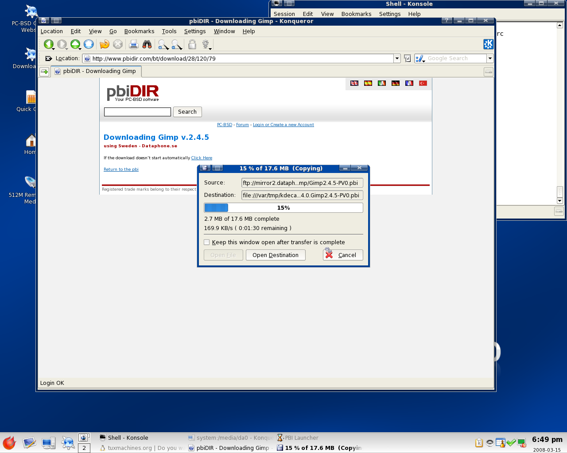
Task: Click the Security padlock toolbar icon
Action: coord(192,44)
